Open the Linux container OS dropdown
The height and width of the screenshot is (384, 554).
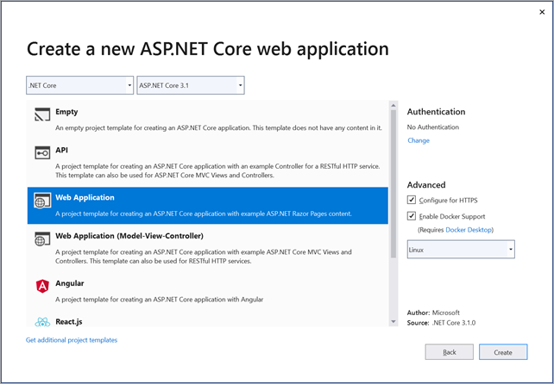click(461, 250)
